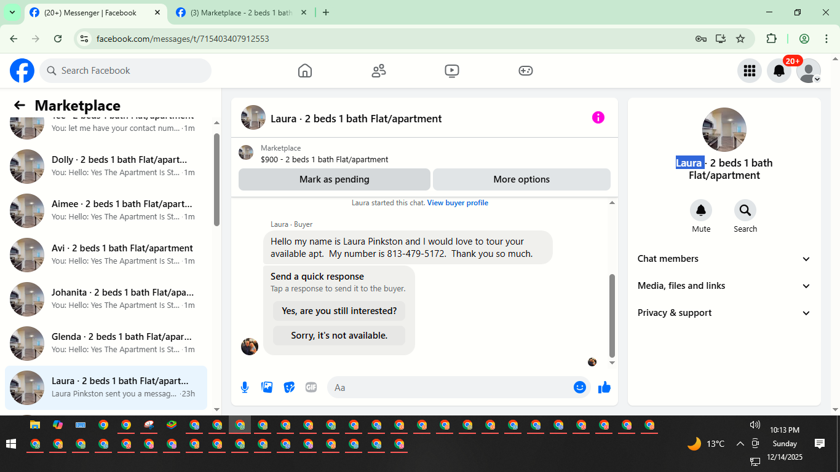Open the Chrome three-dot menu
The image size is (840, 472).
(x=826, y=39)
